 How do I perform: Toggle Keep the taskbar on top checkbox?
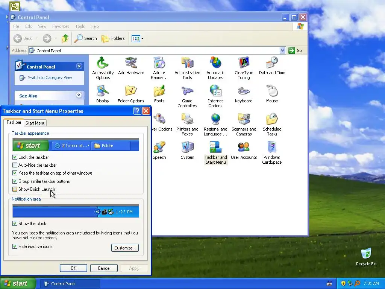[15, 173]
